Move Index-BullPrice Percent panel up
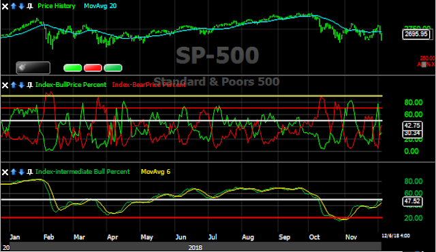 (14, 85)
